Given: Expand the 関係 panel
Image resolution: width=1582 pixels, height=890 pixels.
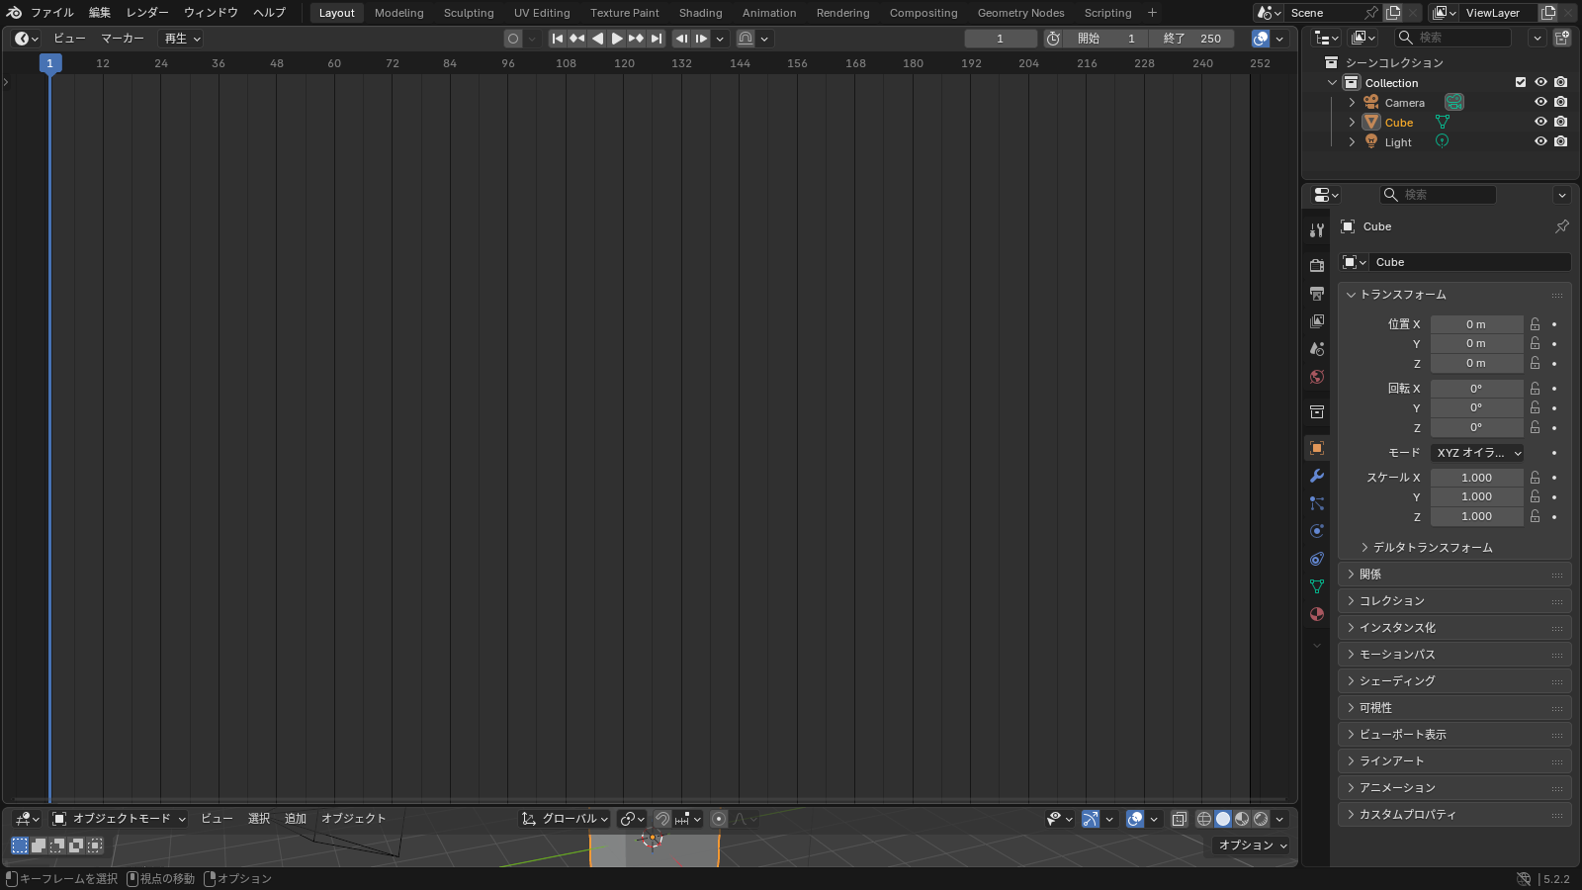Looking at the screenshot, I should 1454,575.
